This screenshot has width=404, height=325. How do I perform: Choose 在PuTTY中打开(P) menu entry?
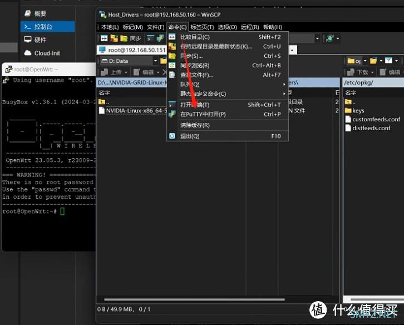pyautogui.click(x=228, y=115)
